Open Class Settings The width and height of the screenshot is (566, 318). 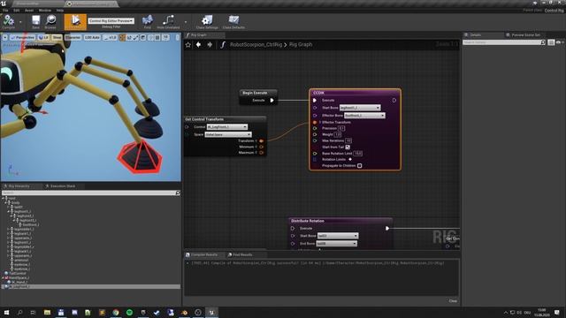[x=207, y=21]
